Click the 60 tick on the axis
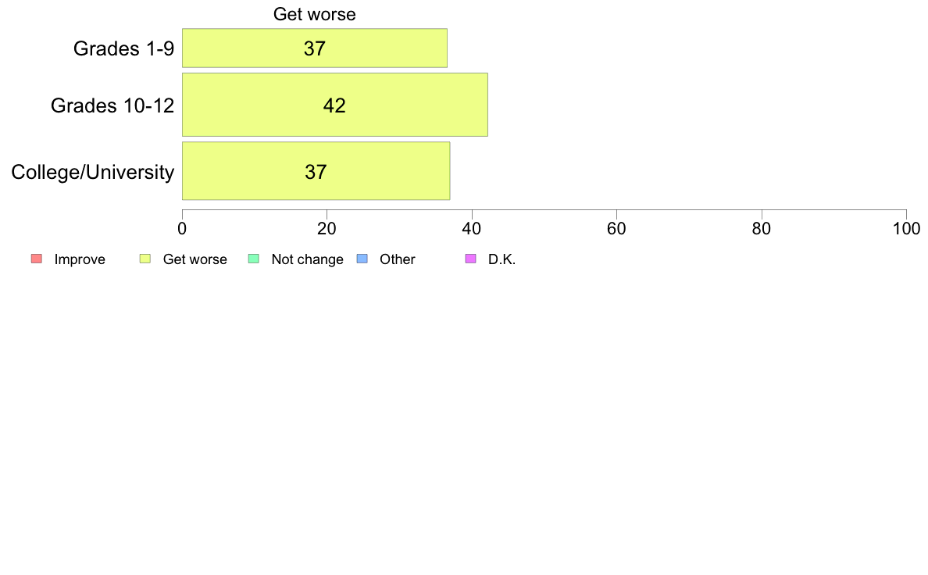Viewport: 928px width, 575px height. pos(616,229)
